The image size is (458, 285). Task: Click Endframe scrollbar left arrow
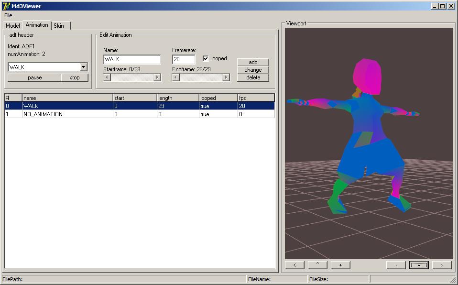176,77
